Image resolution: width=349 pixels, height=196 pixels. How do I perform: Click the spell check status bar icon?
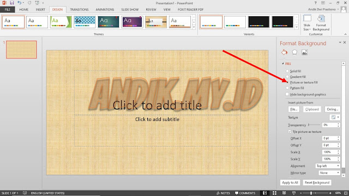[25, 193]
